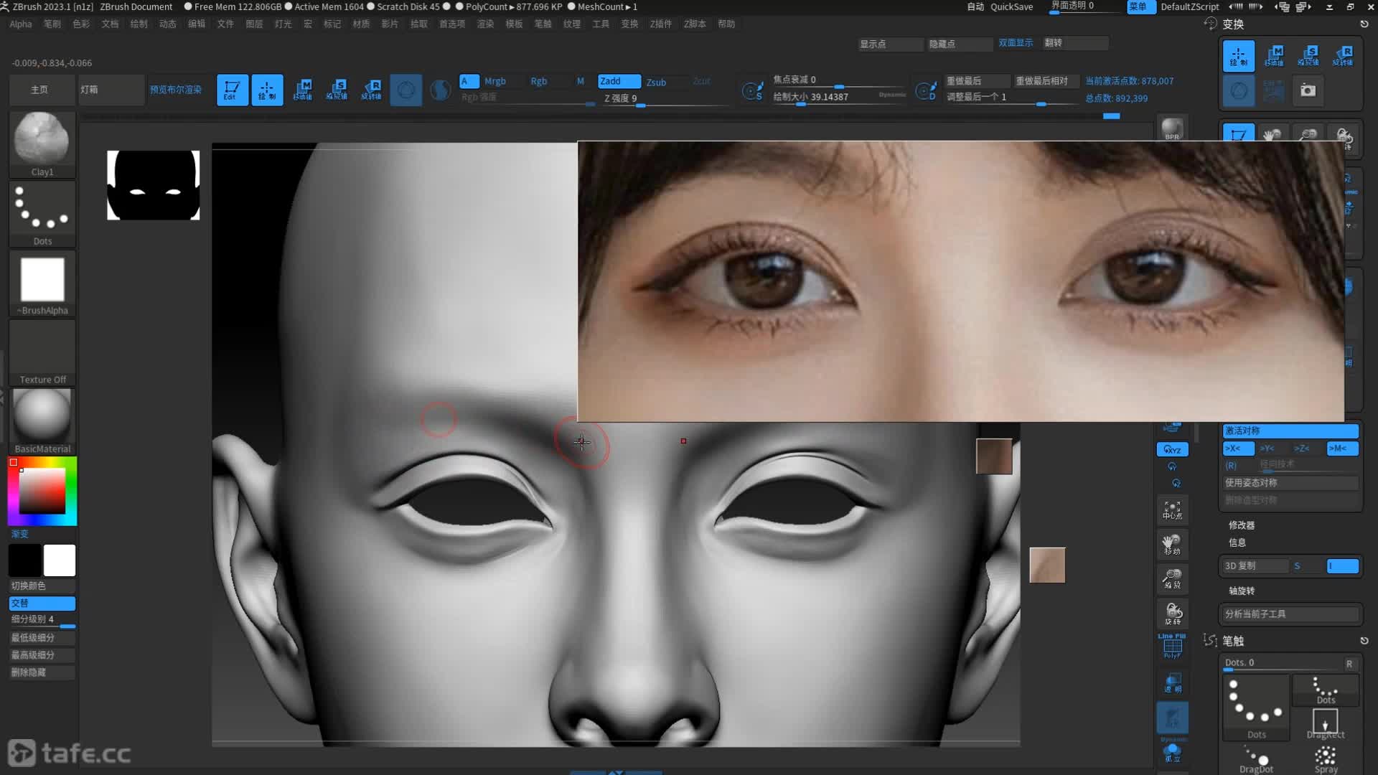Toggle >M< mirror symmetry
1378x775 pixels.
point(1342,448)
